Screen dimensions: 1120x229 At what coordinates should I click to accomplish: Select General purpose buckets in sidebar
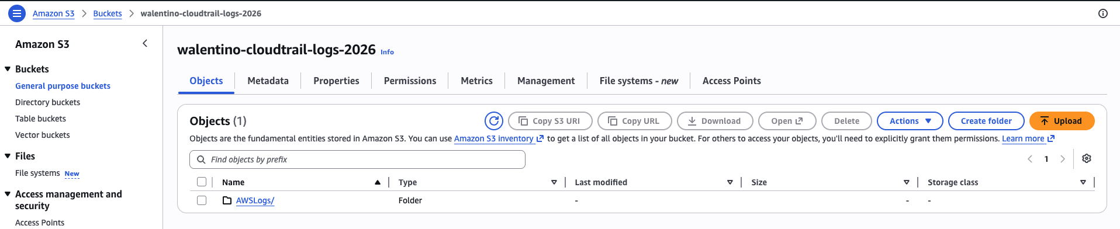pos(63,86)
